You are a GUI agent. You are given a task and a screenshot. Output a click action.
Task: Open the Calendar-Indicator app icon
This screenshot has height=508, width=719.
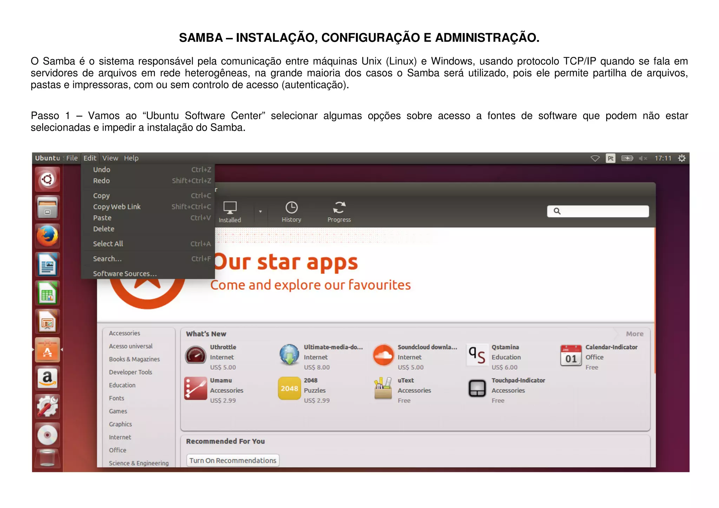[x=571, y=355]
